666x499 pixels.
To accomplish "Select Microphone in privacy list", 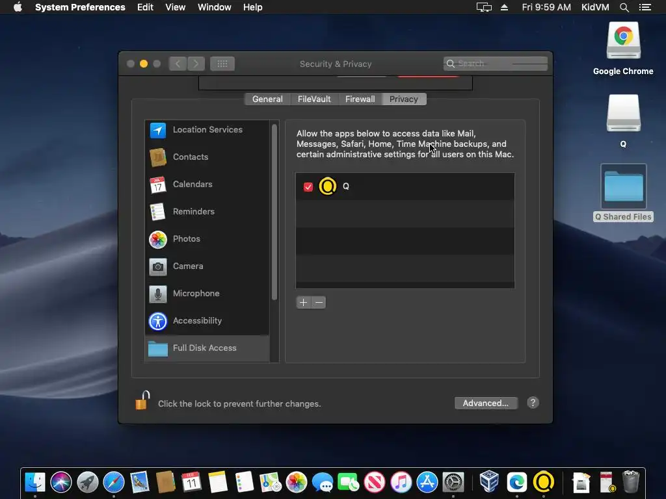I will point(207,293).
